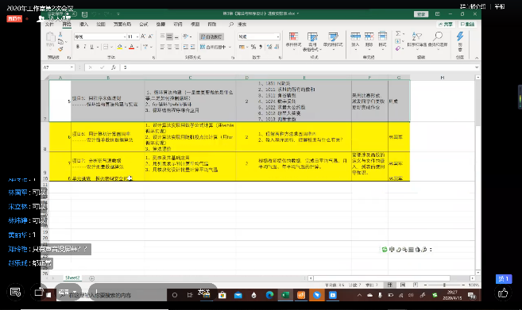The width and height of the screenshot is (522, 310).
Task: Click Merge and Center button
Action: 214,47
